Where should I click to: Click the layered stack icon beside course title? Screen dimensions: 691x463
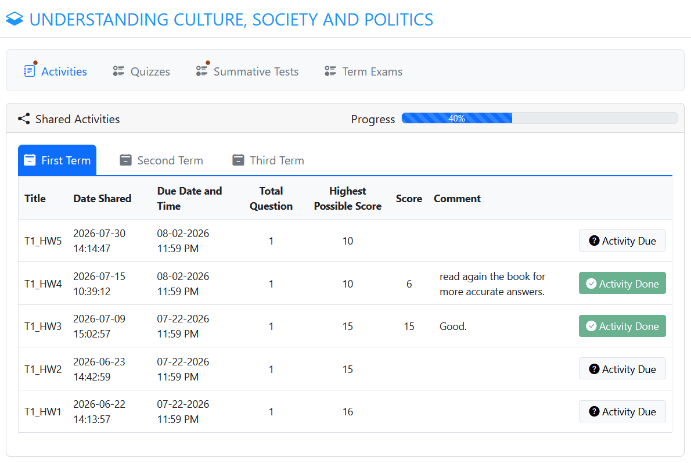pyautogui.click(x=15, y=19)
